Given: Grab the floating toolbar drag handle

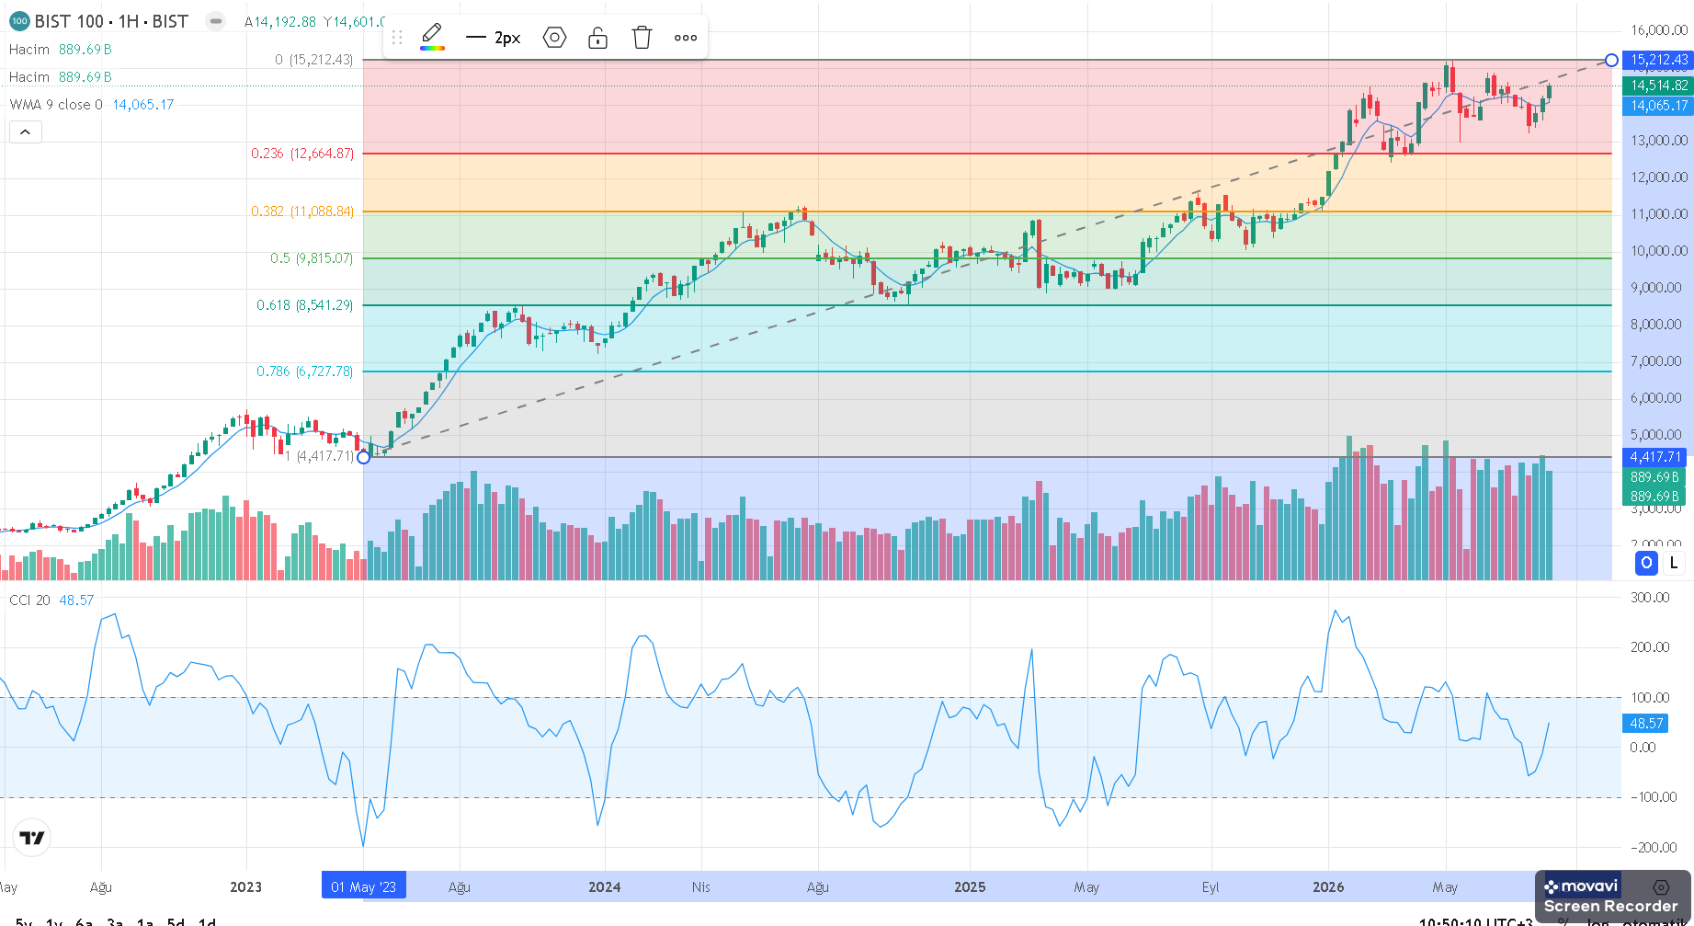Looking at the screenshot, I should pyautogui.click(x=397, y=38).
